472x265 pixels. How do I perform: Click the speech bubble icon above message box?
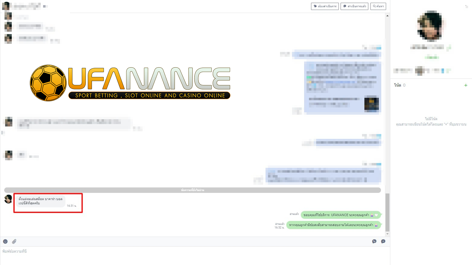(x=374, y=241)
